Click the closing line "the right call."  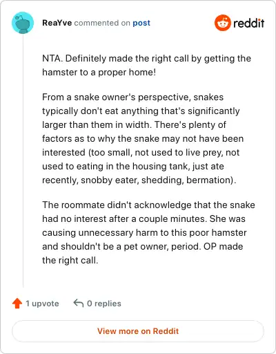click(70, 261)
